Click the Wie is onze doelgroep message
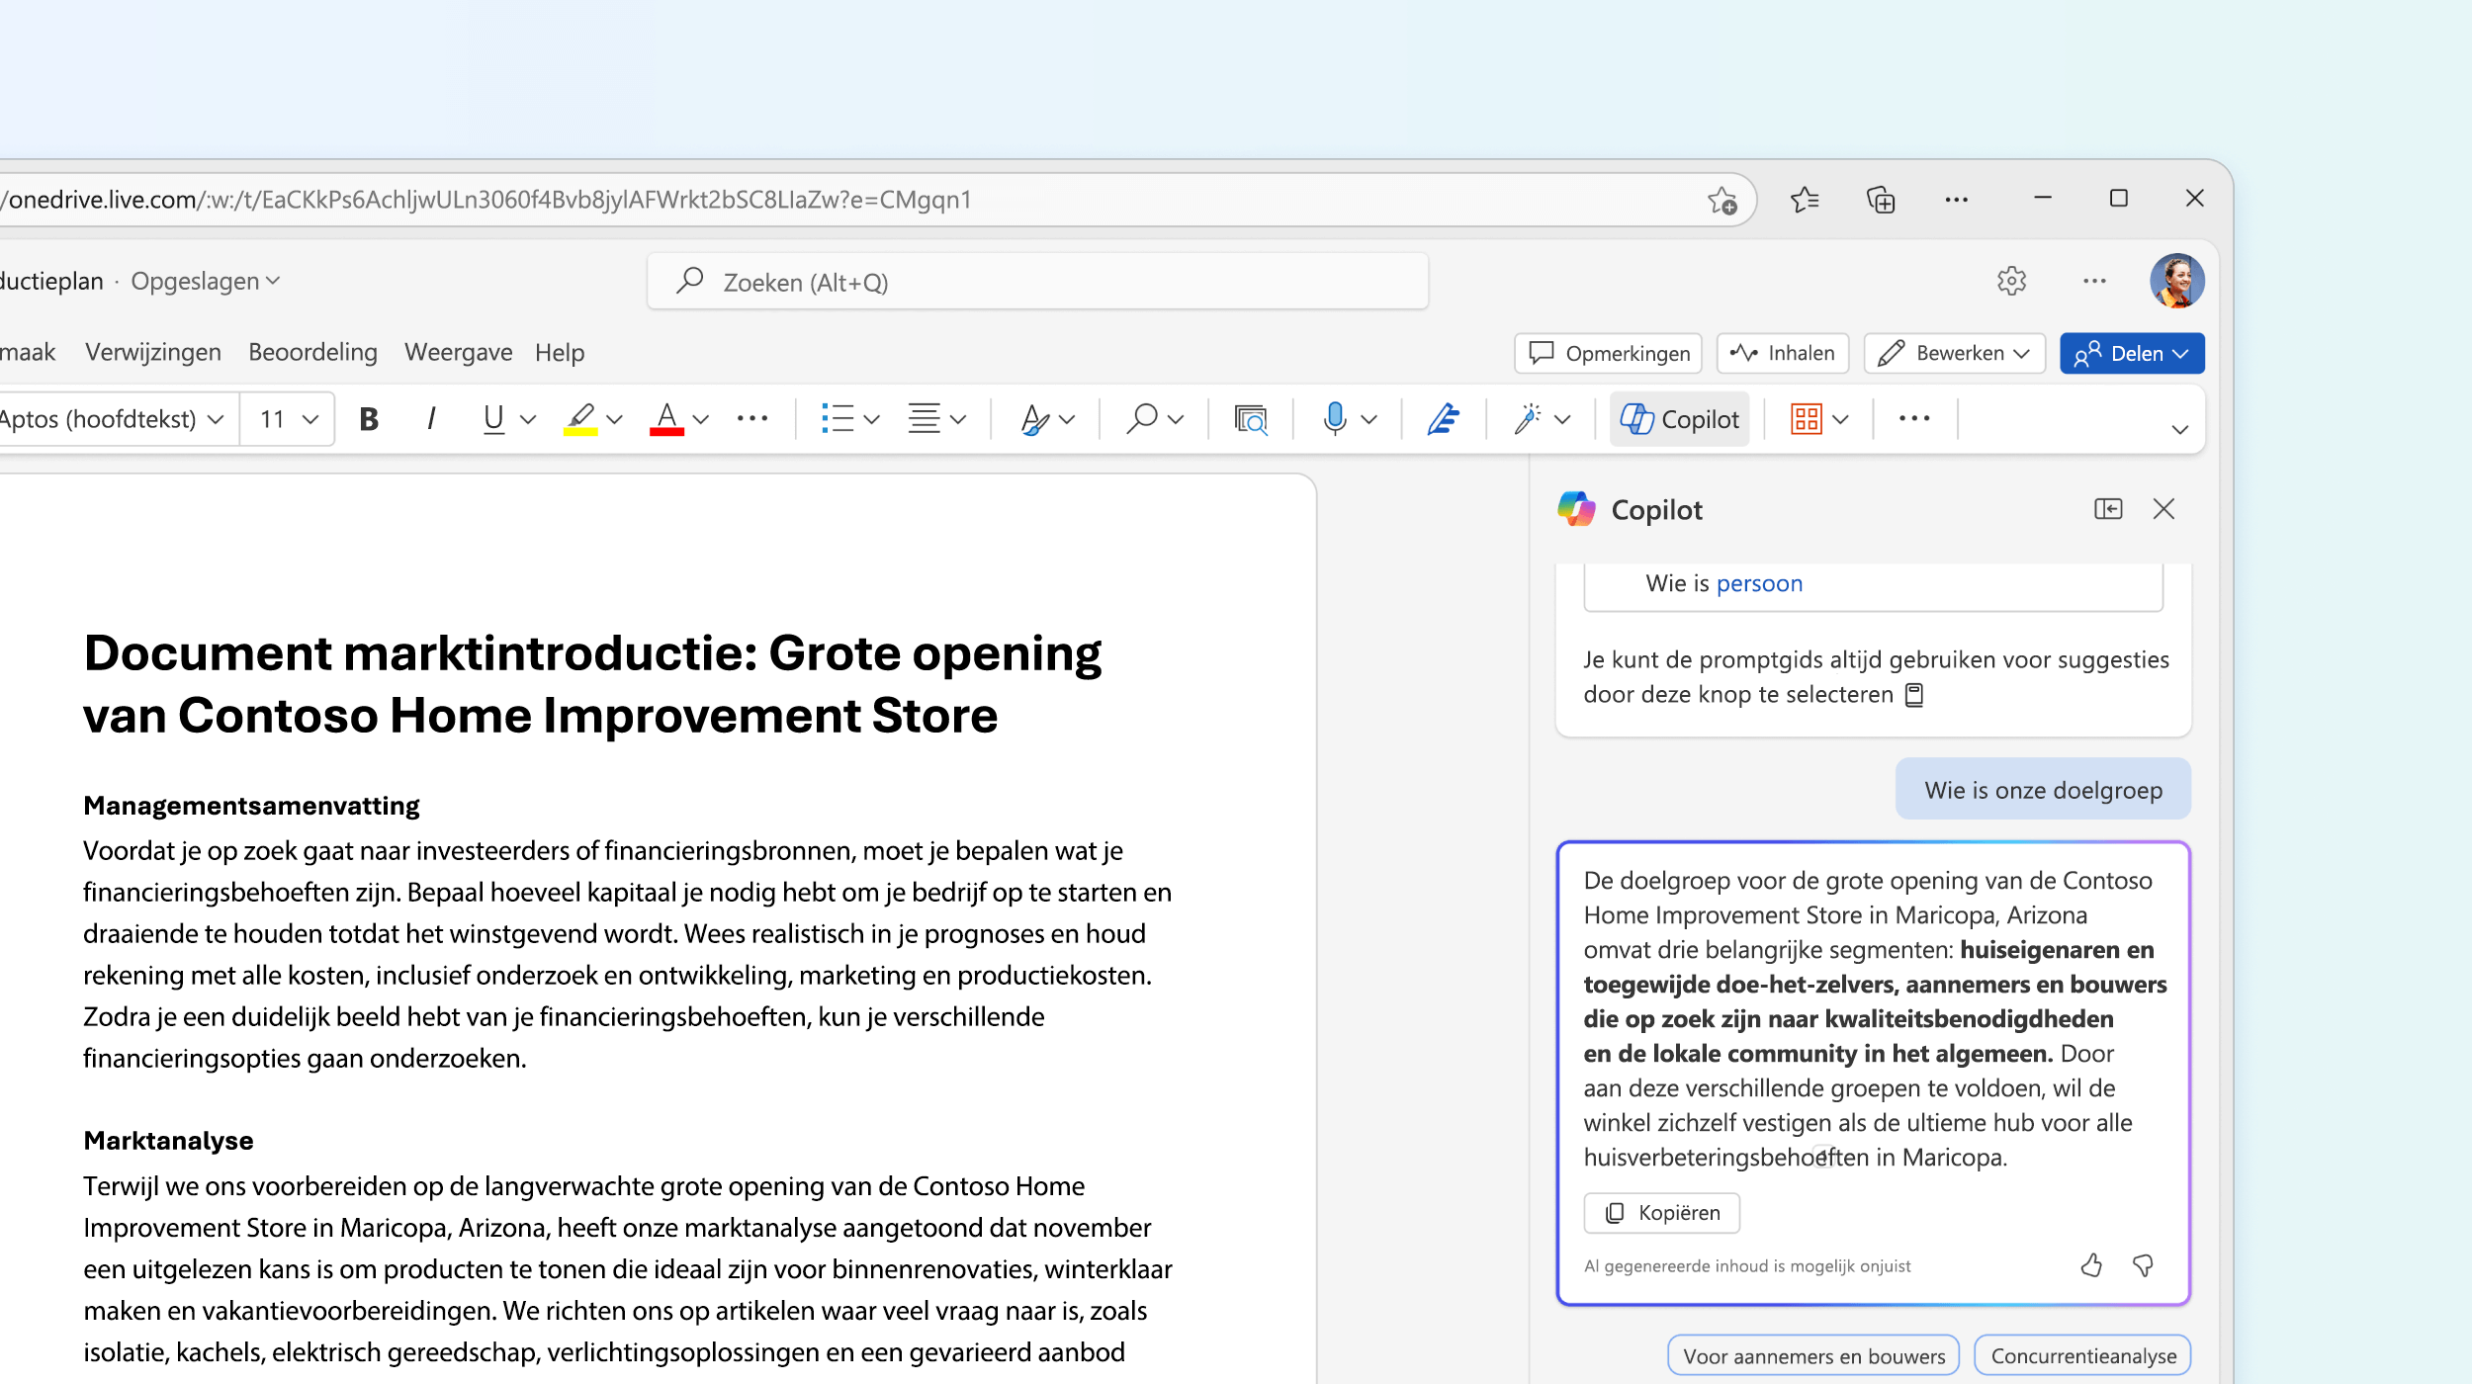The height and width of the screenshot is (1384, 2472). [x=2043, y=790]
